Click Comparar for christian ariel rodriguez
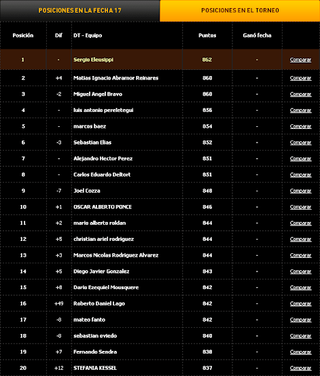The height and width of the screenshot is (376, 320). coord(300,239)
